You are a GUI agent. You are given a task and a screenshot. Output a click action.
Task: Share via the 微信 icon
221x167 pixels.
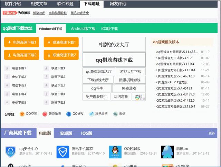click(x=115, y=114)
